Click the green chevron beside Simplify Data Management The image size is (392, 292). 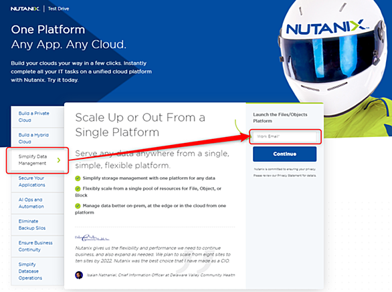(59, 160)
